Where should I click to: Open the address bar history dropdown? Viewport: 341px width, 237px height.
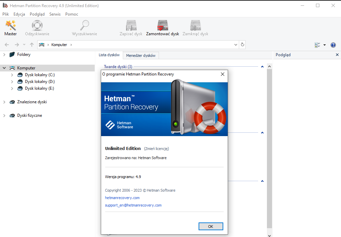pos(235,45)
